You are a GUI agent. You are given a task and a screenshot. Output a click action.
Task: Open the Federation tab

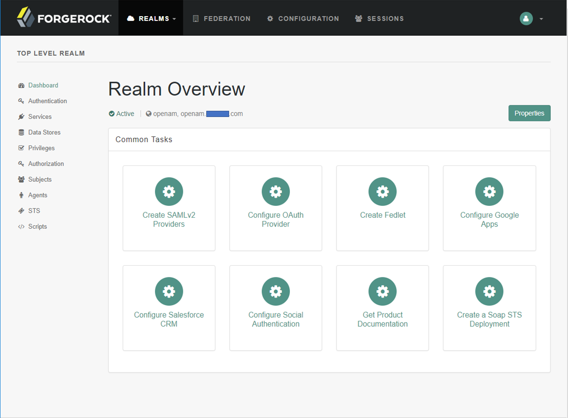221,19
